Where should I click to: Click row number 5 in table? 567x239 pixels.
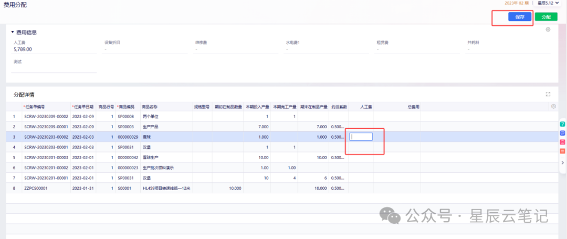pos(14,158)
